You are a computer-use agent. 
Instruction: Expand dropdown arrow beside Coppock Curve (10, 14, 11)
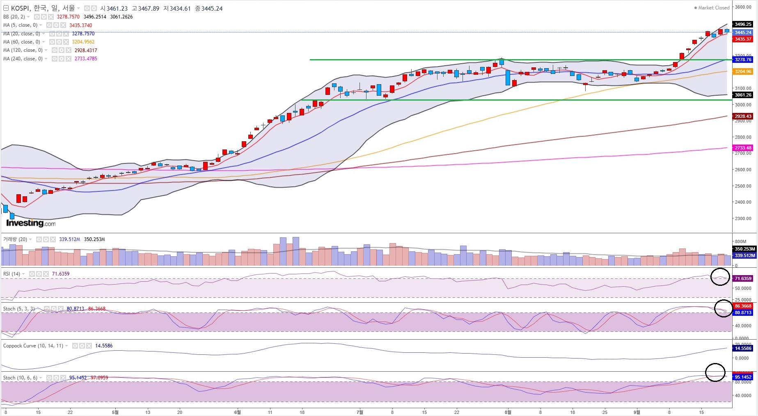(x=66, y=346)
